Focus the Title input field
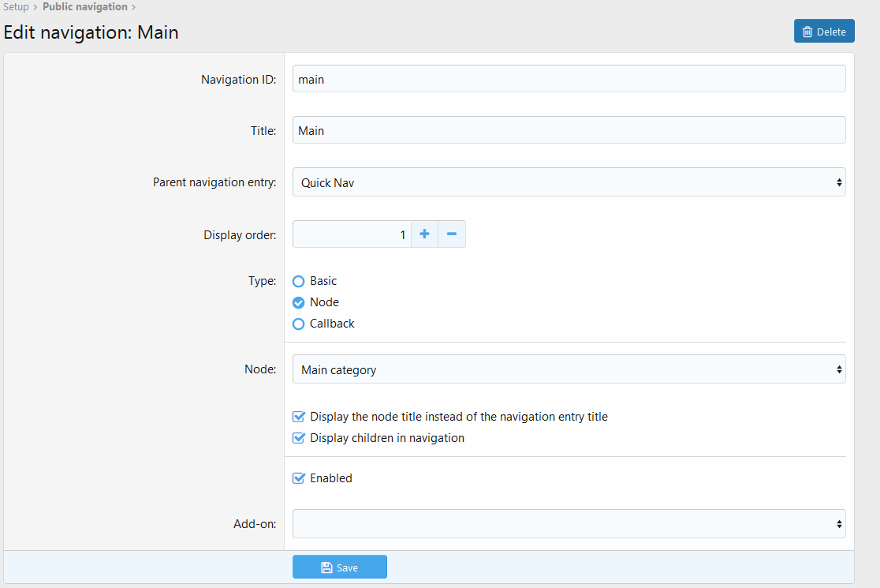This screenshot has height=588, width=880. (569, 130)
